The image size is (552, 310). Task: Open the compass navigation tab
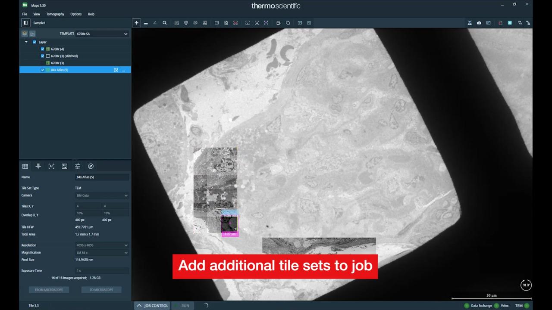point(91,166)
